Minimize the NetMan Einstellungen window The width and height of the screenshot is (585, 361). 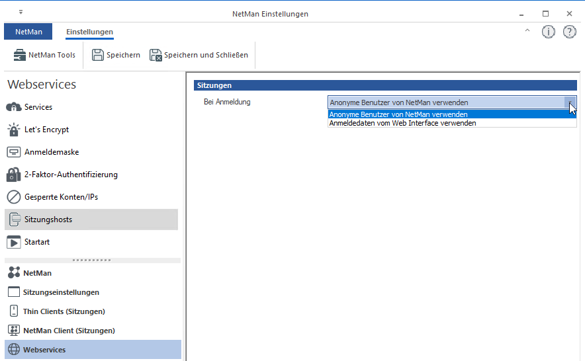[x=521, y=14]
